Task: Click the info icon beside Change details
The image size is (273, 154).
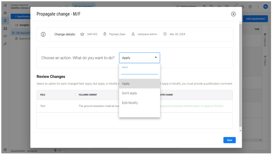Action: (x=43, y=34)
